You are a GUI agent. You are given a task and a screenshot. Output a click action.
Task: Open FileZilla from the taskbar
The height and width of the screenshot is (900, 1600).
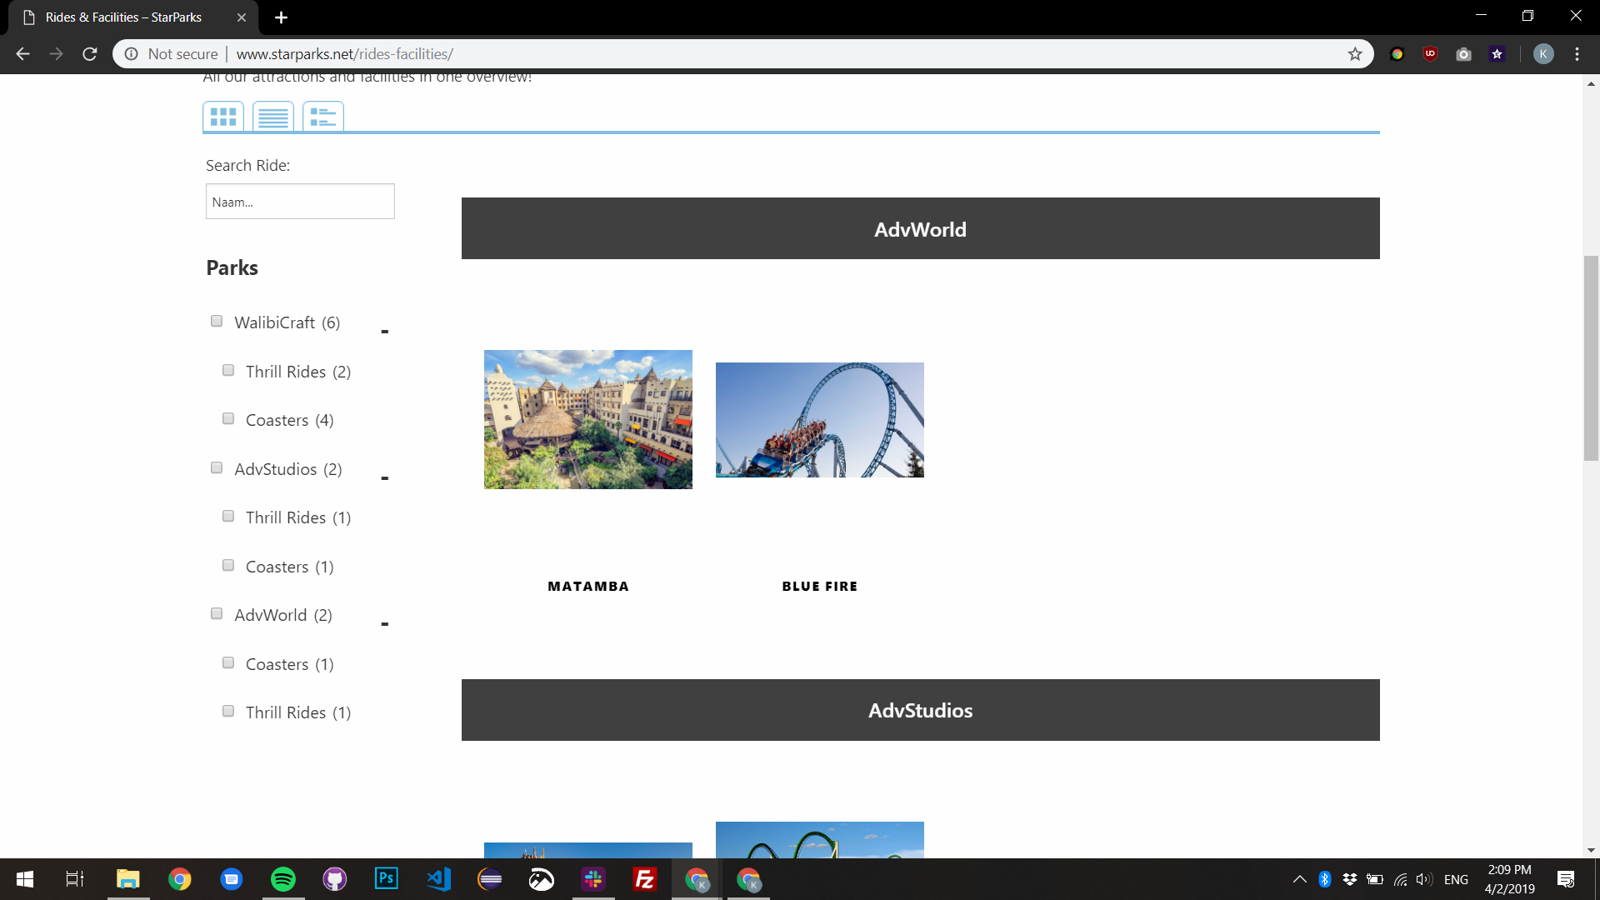tap(645, 879)
